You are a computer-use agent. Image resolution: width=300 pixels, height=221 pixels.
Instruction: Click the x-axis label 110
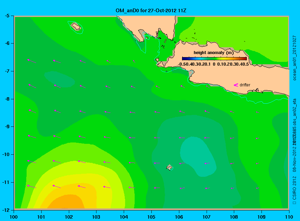coord(289,217)
